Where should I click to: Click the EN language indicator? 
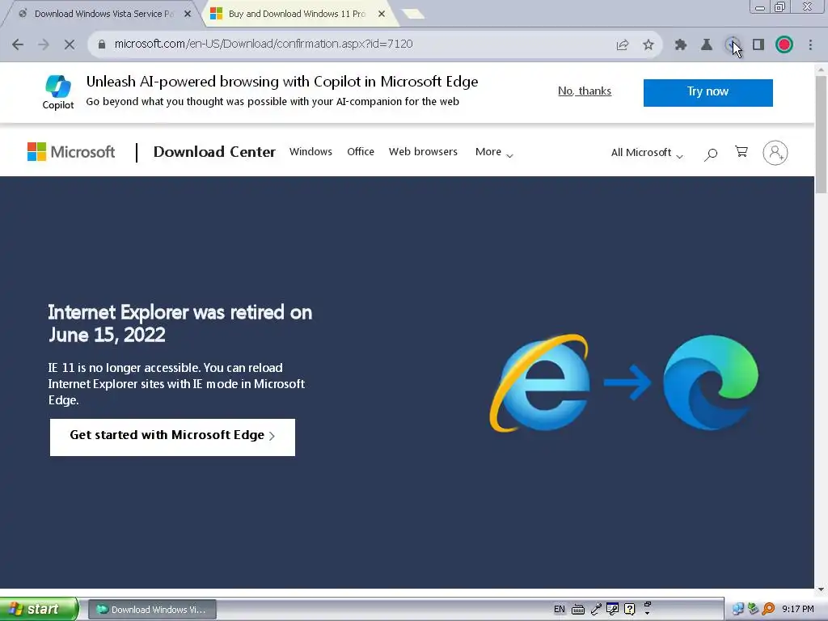[x=560, y=609]
